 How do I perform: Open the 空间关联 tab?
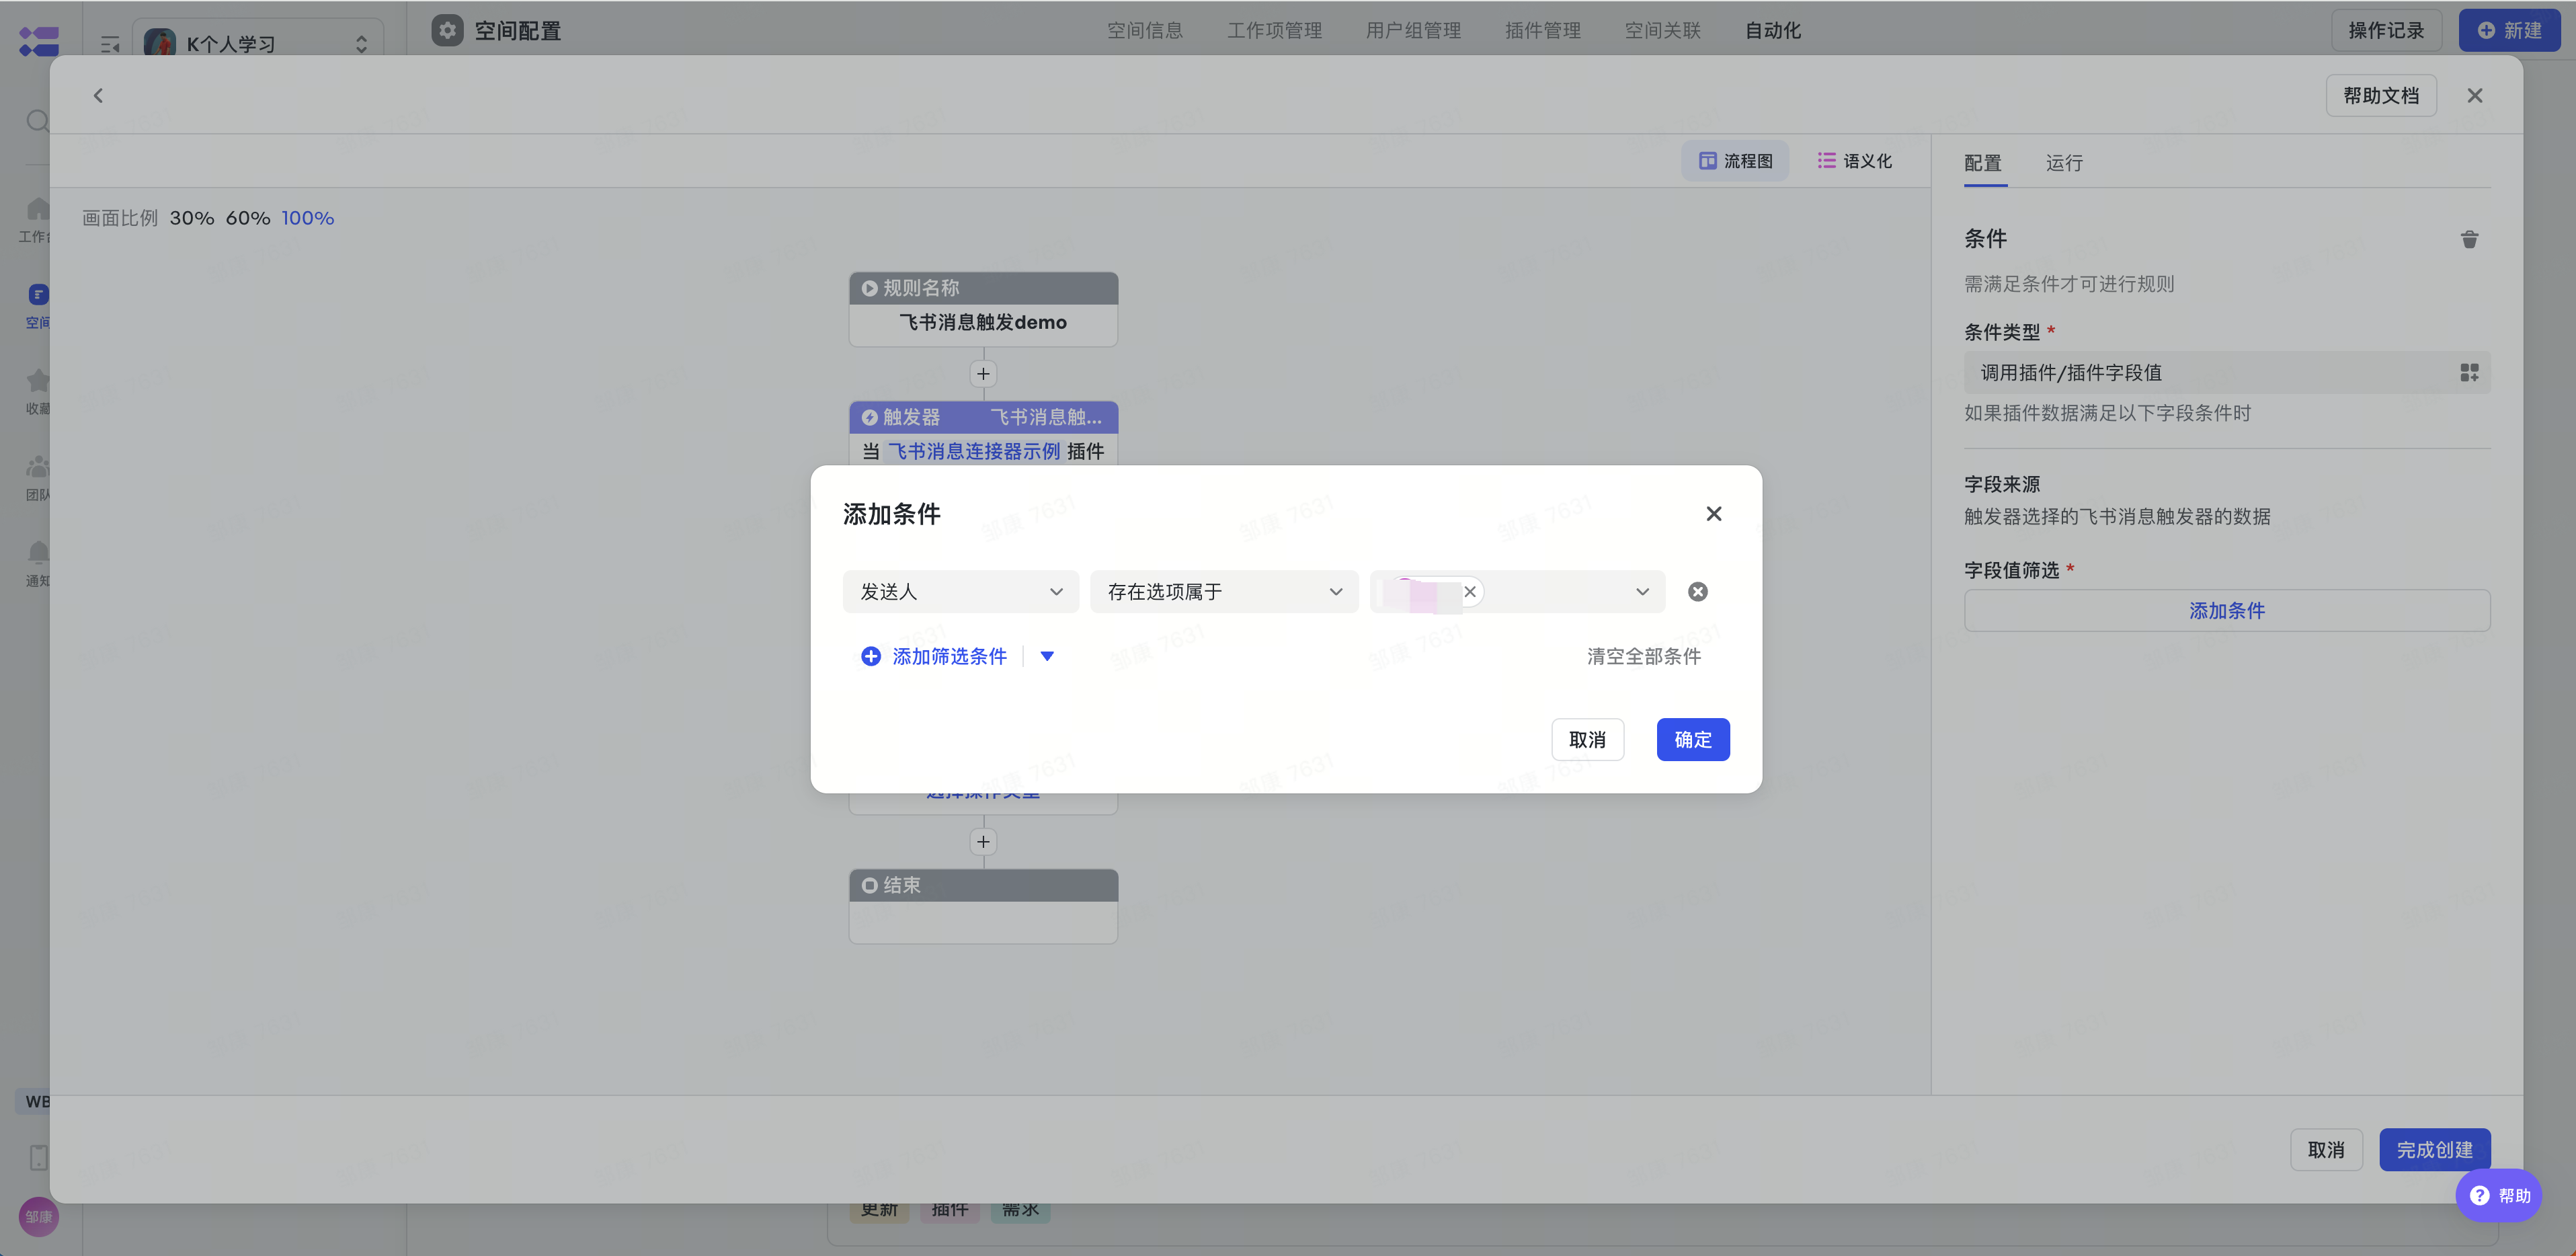click(x=1663, y=30)
